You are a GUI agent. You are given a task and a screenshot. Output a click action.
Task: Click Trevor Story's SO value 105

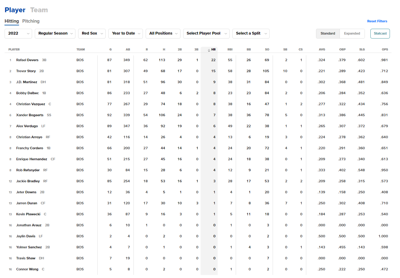point(266,71)
